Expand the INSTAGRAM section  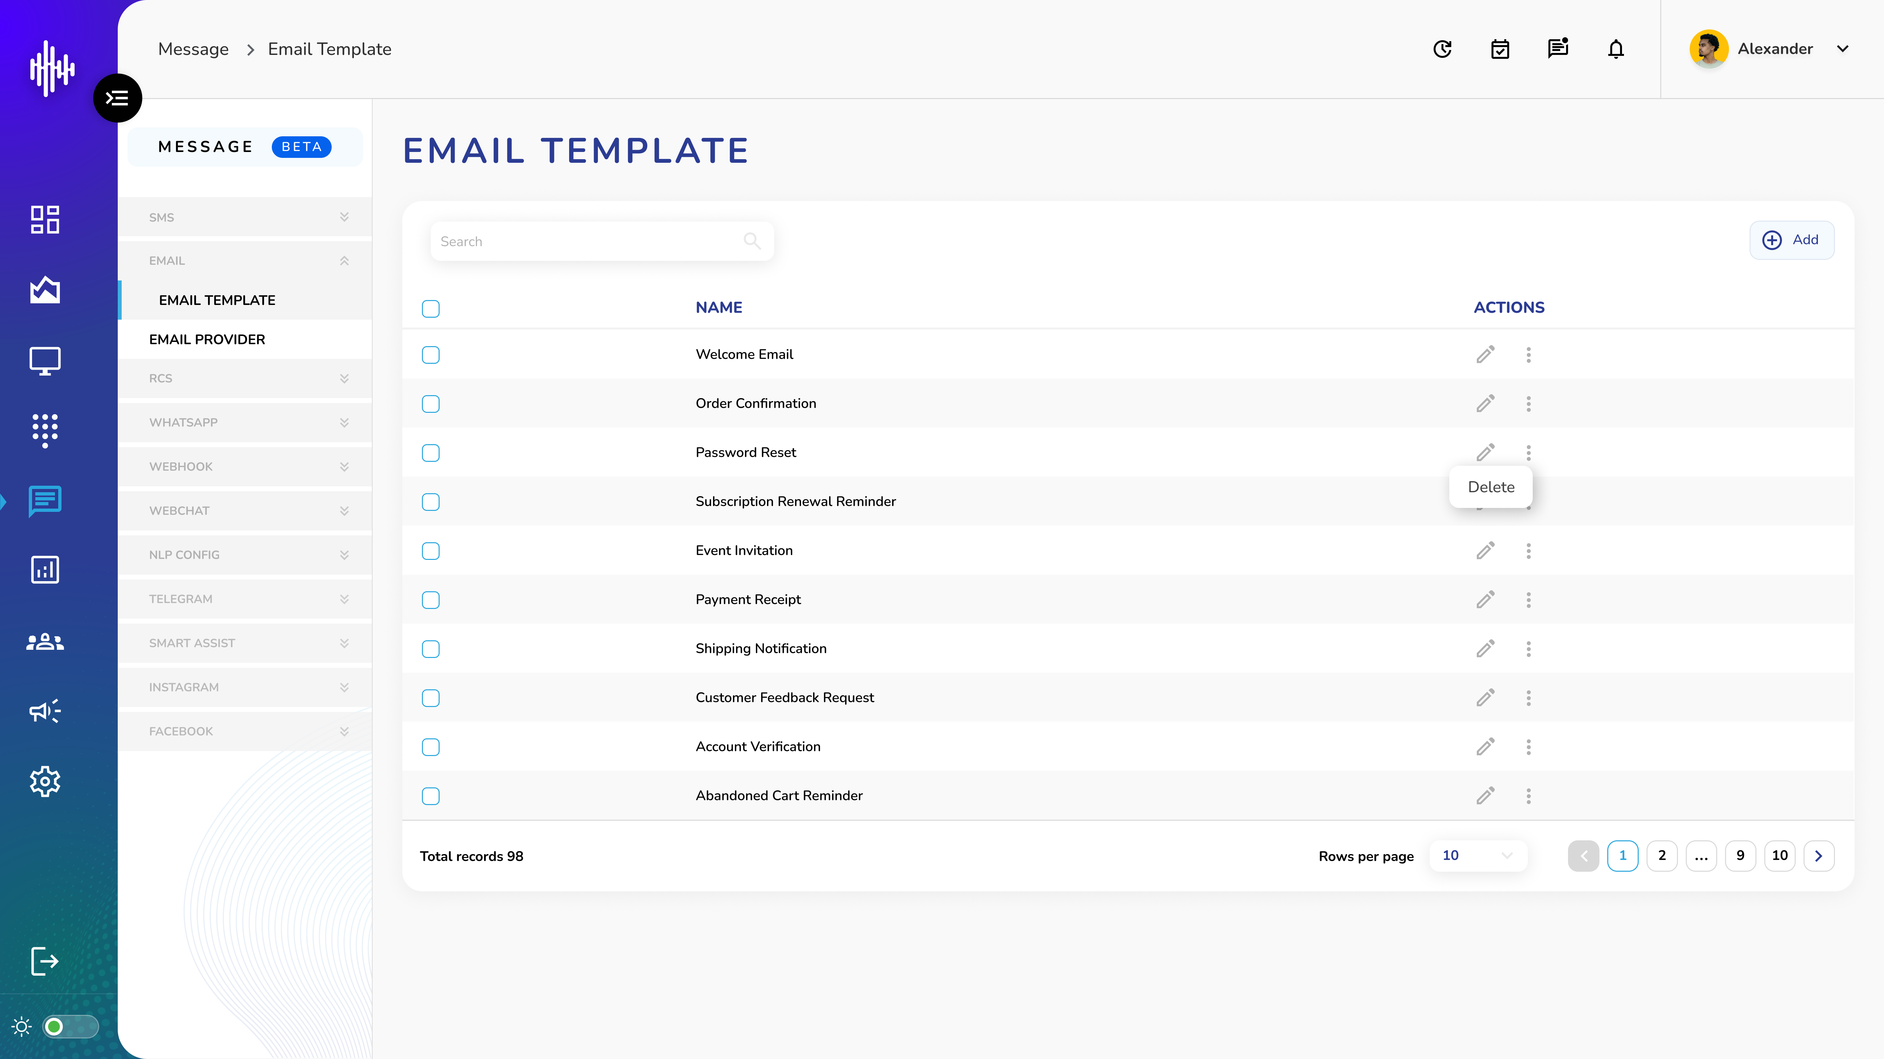[244, 687]
